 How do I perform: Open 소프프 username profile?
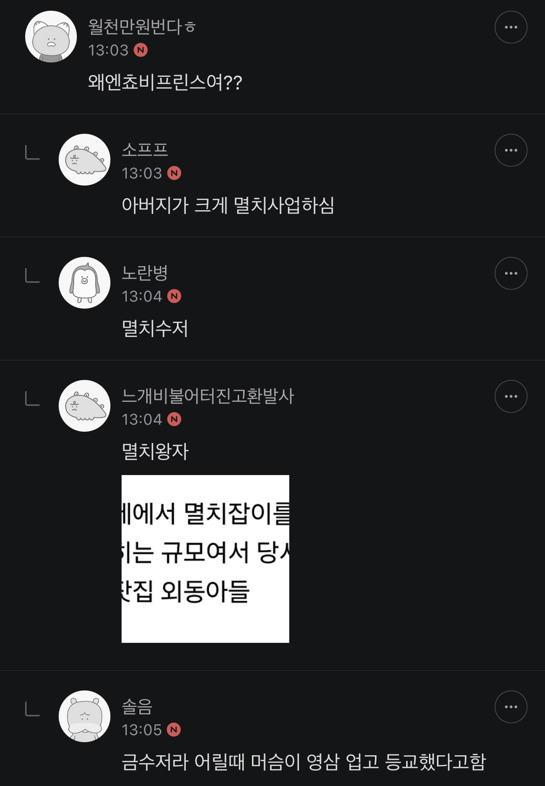coord(145,150)
